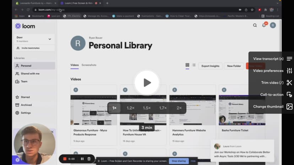The image size is (294, 165).
Task: Open the R profile avatar top right
Action: pyautogui.click(x=273, y=25)
